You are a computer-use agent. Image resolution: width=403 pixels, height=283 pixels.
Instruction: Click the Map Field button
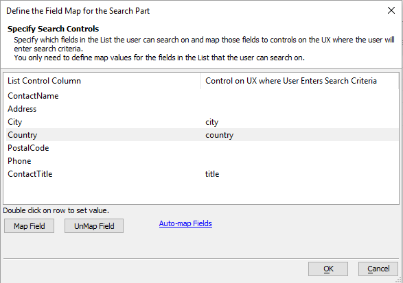(29, 226)
